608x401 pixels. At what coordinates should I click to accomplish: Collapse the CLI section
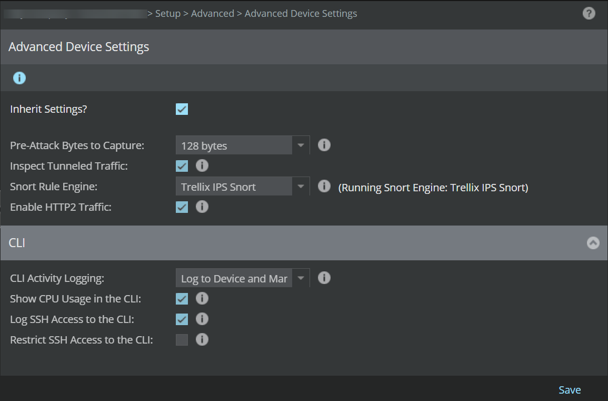[x=593, y=243]
